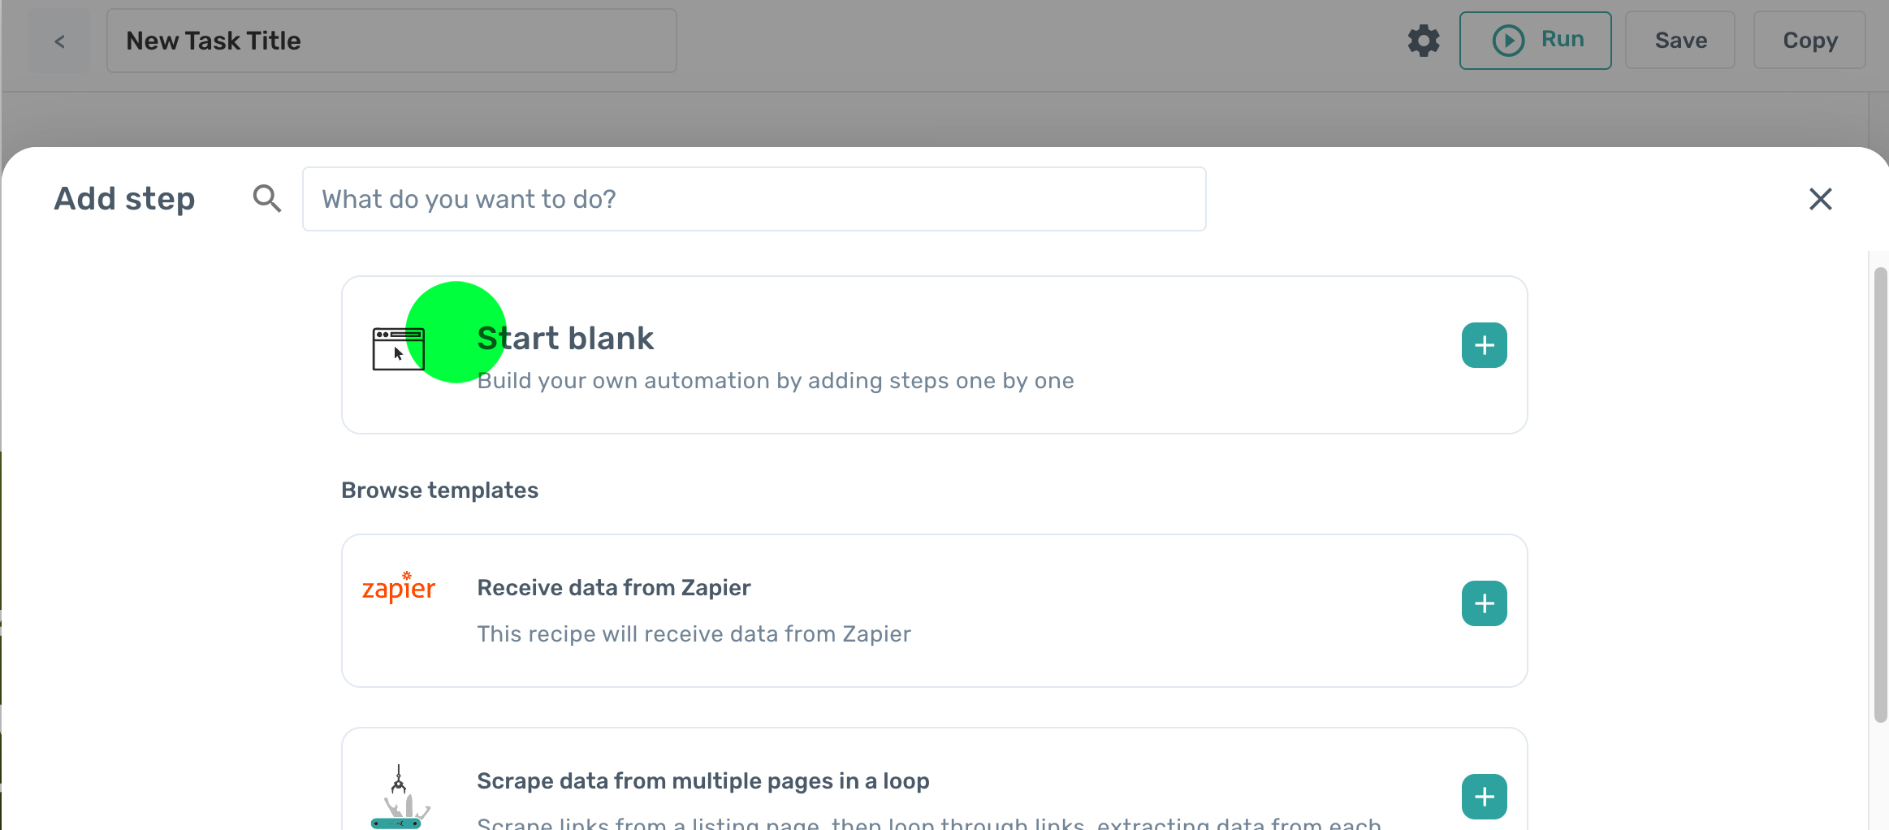Click the scraper robot icon

coord(400,792)
